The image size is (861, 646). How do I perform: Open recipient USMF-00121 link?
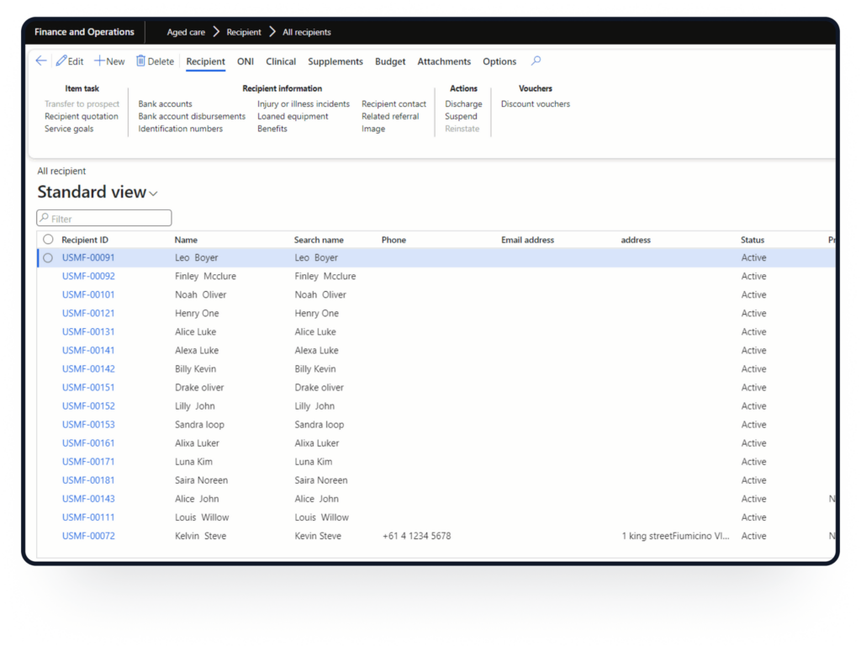(88, 313)
